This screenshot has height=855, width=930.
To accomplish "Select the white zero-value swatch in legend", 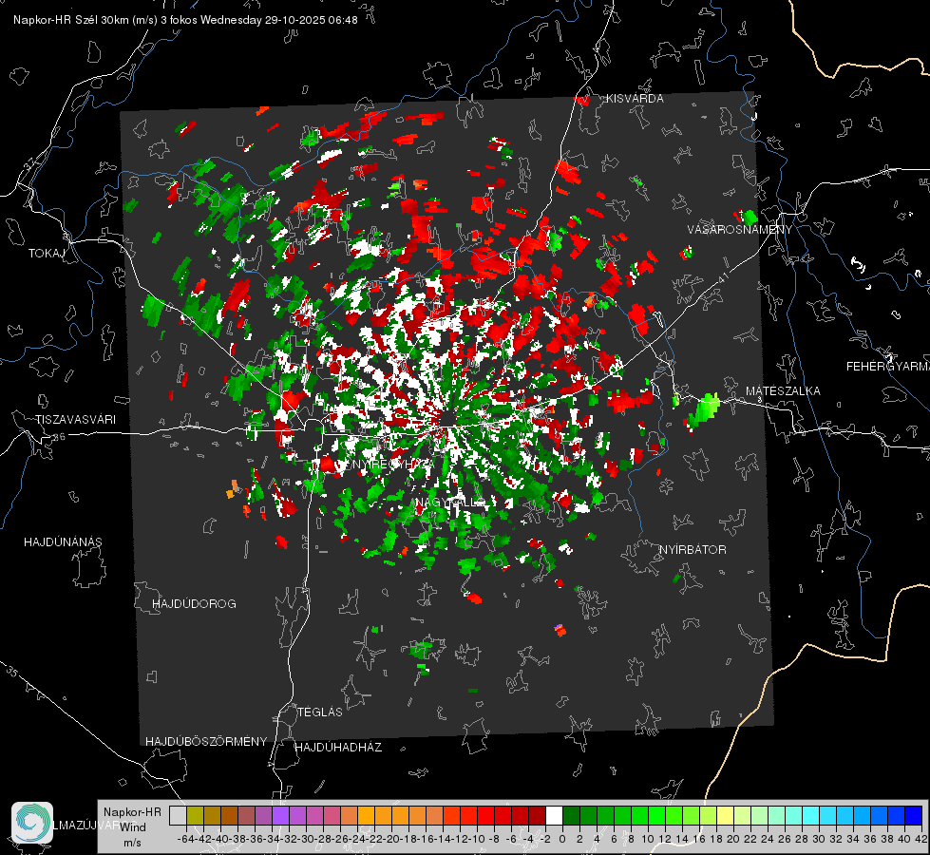I will 554,815.
